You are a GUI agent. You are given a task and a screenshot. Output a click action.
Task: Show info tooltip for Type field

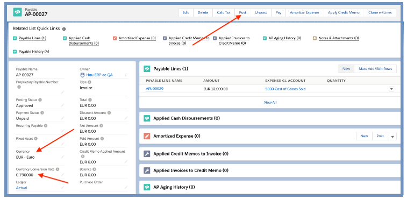point(90,82)
